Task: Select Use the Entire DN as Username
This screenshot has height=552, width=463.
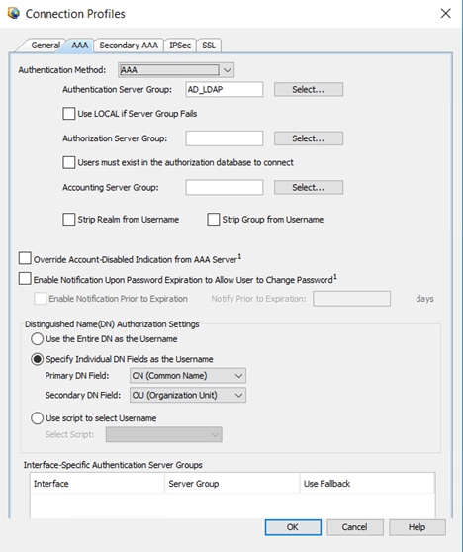Action: point(37,339)
